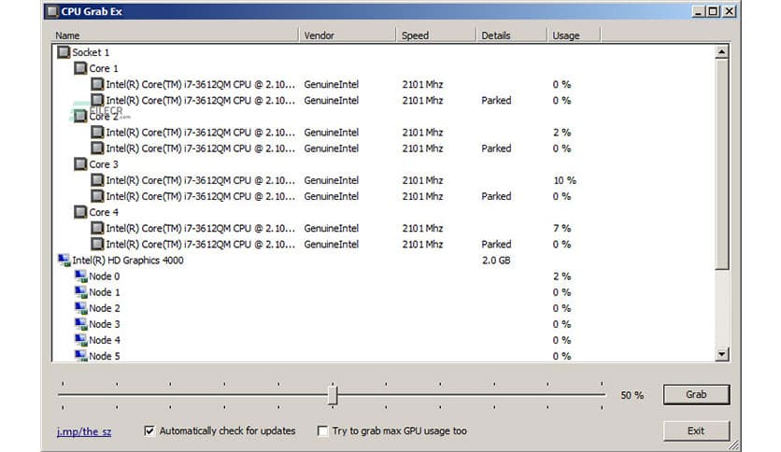Click Parked status under Core 1

tap(496, 100)
